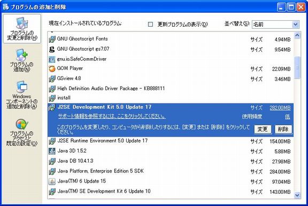308x206 pixels.
Task: Click the 22.09MB size value
Action: [x=281, y=69]
